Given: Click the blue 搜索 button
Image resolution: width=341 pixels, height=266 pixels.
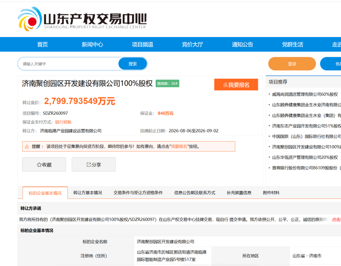Looking at the screenshot, I should pos(133,64).
